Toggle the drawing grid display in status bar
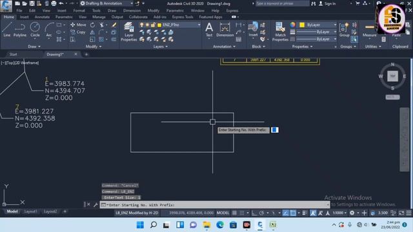 click(x=234, y=213)
